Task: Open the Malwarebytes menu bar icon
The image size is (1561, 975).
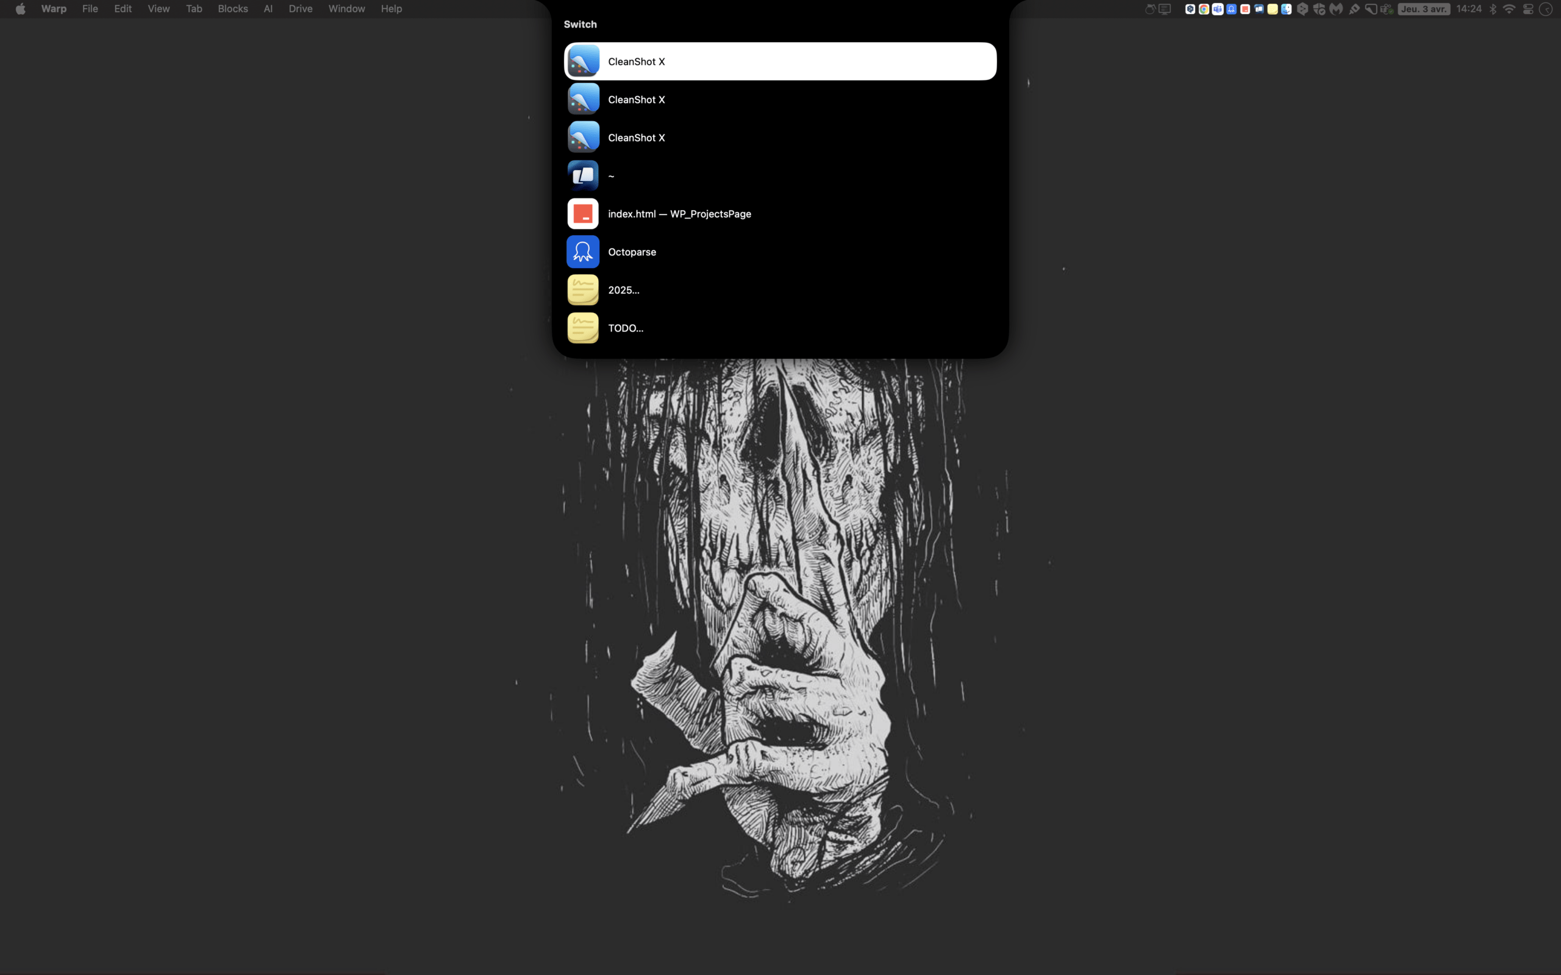Action: click(1336, 9)
